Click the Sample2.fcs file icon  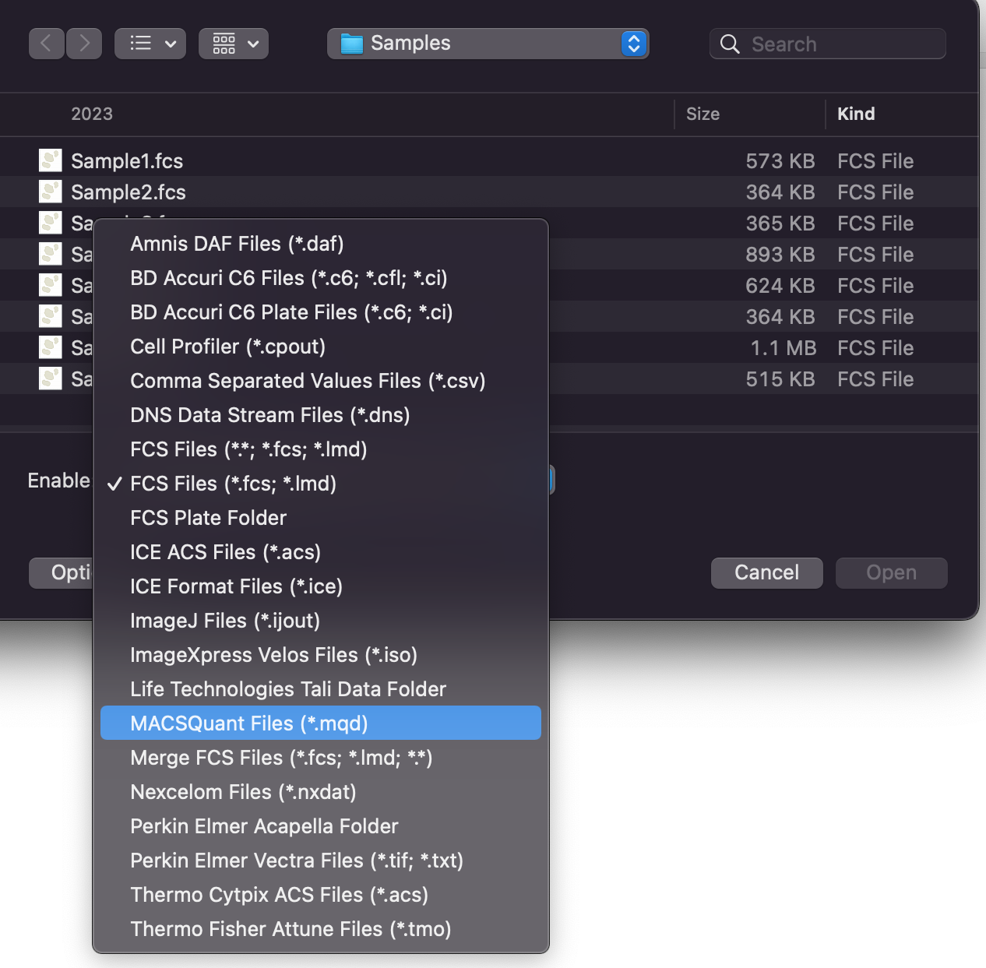tap(51, 192)
